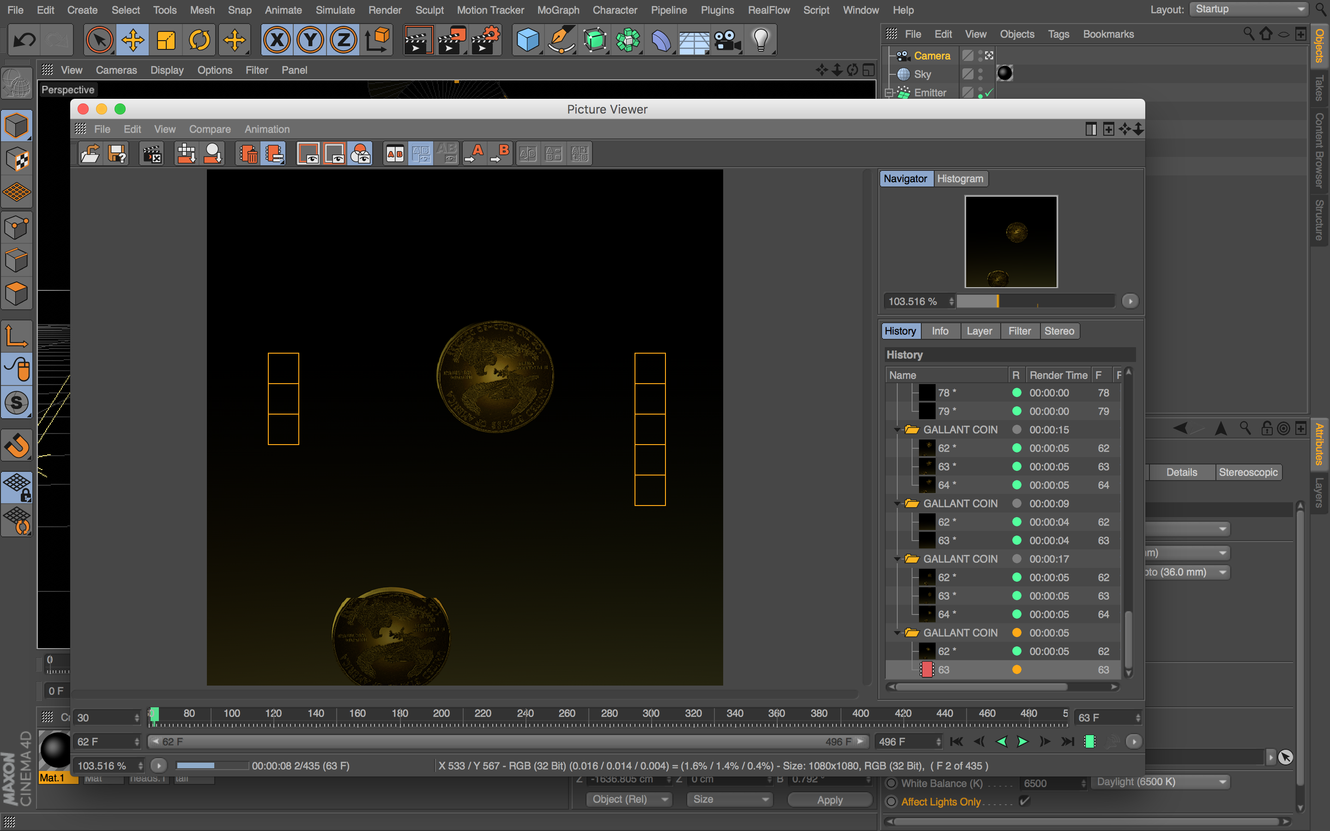This screenshot has height=831, width=1330.
Task: Open the Render menu in menu bar
Action: pyautogui.click(x=385, y=10)
